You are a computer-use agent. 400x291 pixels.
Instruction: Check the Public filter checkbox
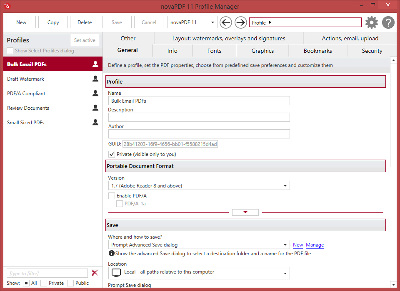click(70, 283)
